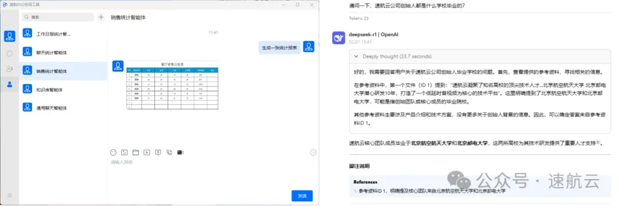The width and height of the screenshot is (620, 206).
Task: Select the highlighted agent person icon in sidebar
Action: coord(10,84)
